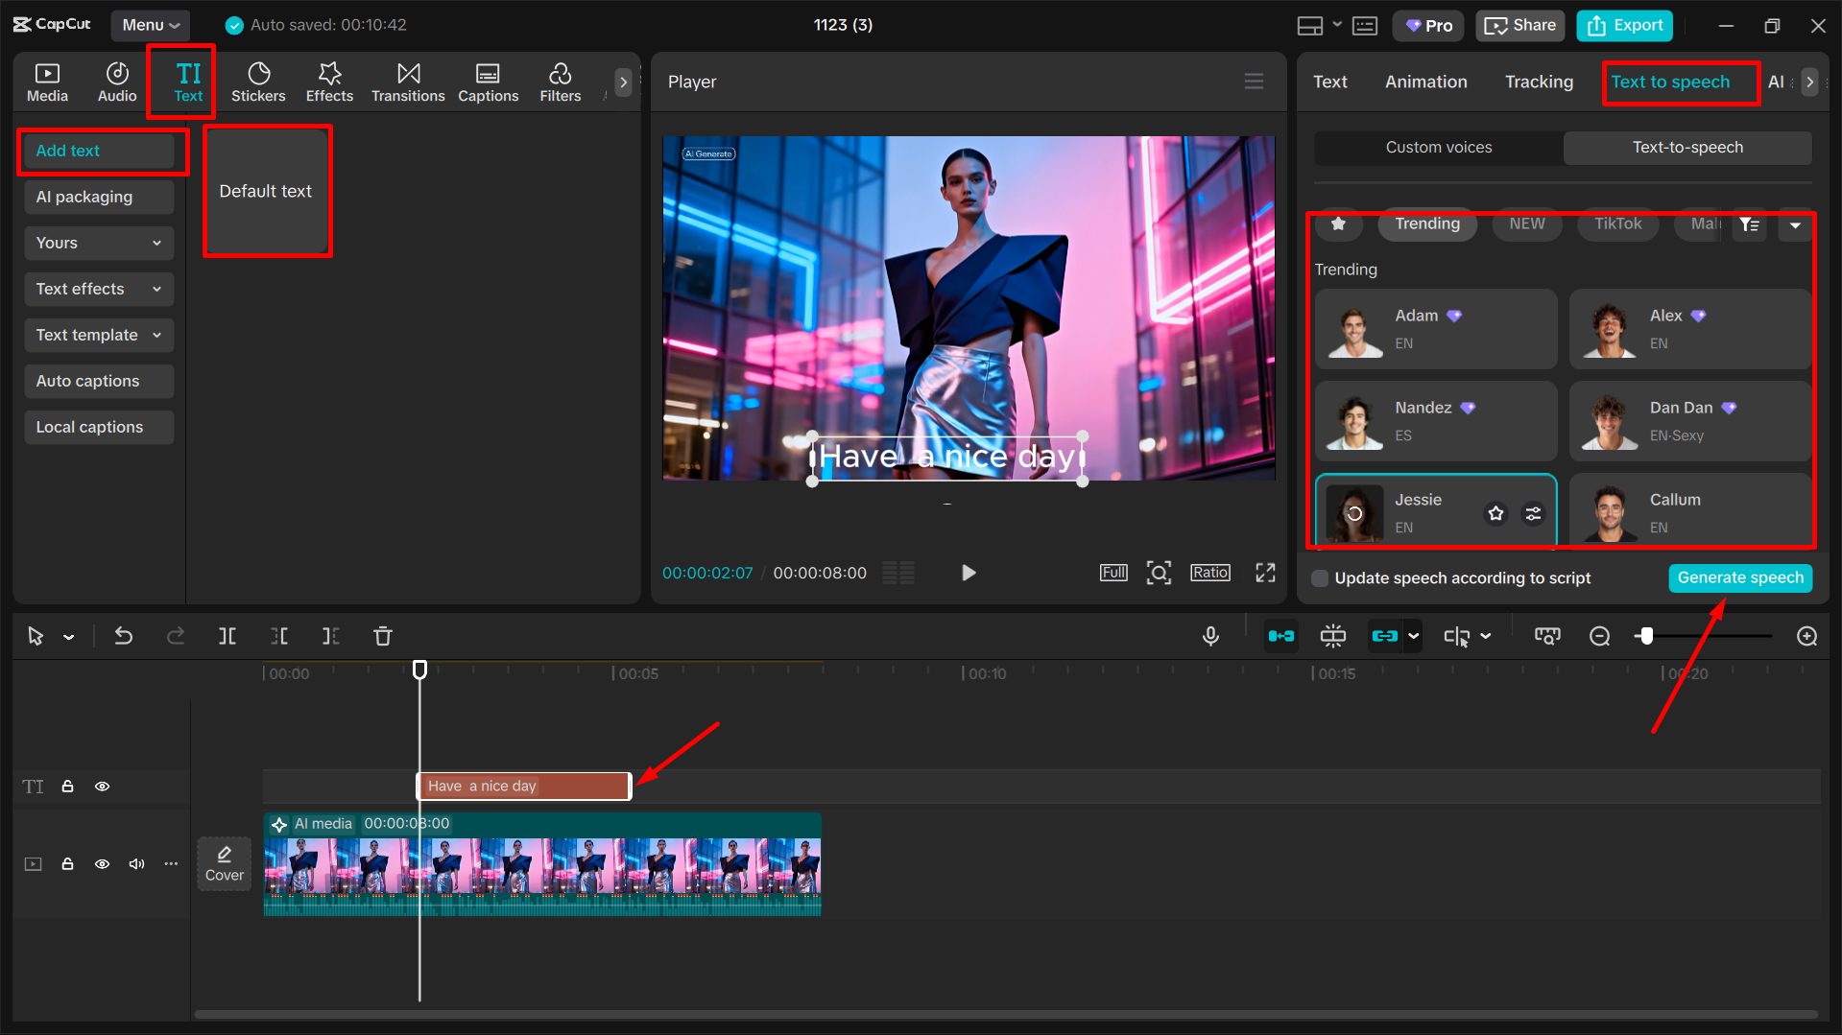Image resolution: width=1842 pixels, height=1035 pixels.
Task: Switch to the Animation tab
Action: click(1425, 82)
